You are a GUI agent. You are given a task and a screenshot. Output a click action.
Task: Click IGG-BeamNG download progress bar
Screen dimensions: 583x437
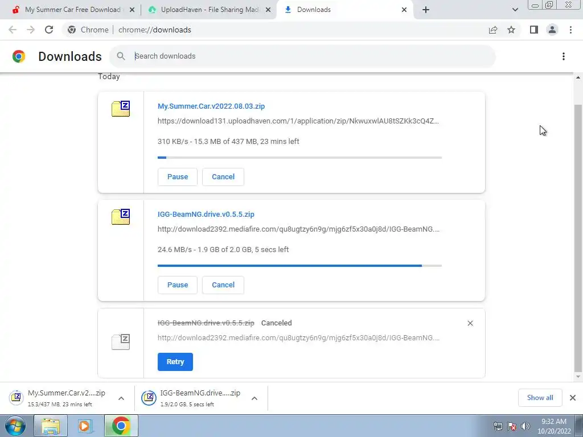(x=299, y=266)
